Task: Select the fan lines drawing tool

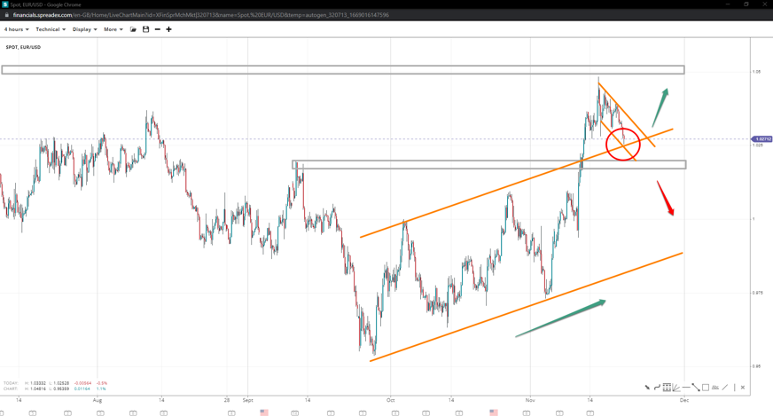Action: [x=675, y=388]
